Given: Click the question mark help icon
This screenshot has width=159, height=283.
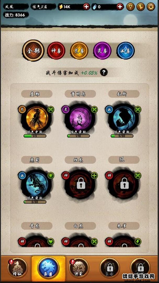Looking at the screenshot, I should click(x=104, y=73).
